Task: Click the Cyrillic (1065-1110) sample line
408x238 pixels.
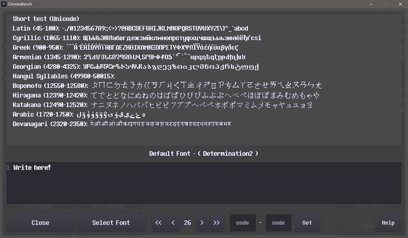Action: click(137, 38)
